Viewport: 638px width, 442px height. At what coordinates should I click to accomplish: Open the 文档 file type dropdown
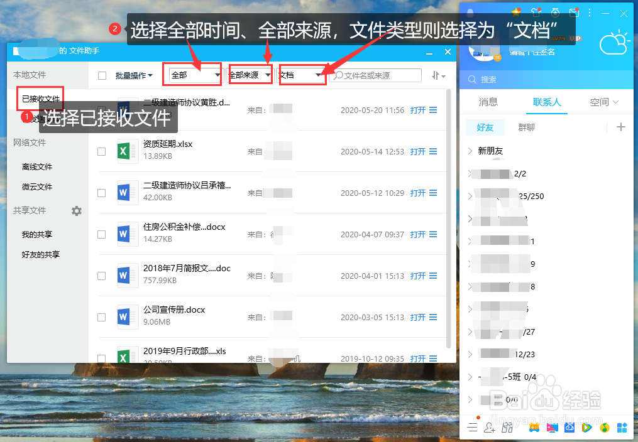click(300, 75)
